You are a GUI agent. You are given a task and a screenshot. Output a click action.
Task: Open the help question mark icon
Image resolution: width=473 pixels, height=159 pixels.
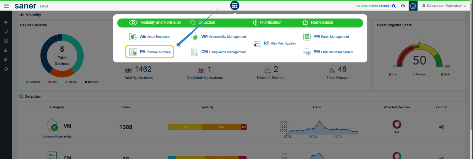point(403,6)
